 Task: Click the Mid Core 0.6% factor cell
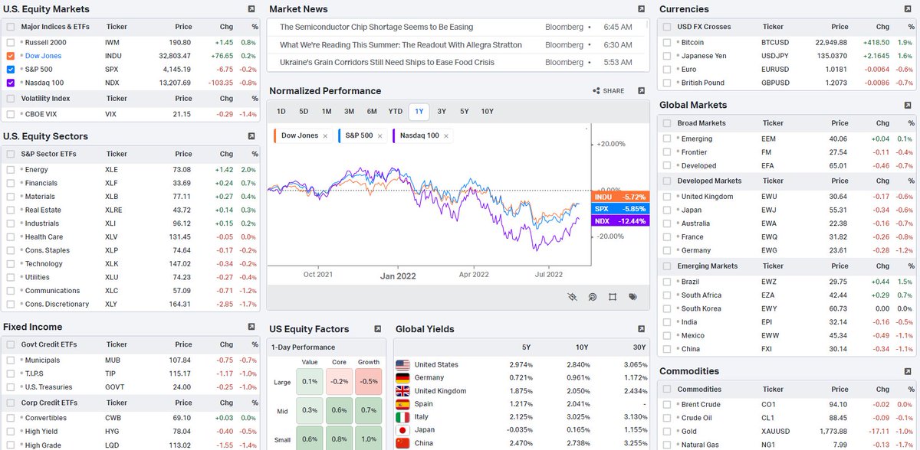339,410
